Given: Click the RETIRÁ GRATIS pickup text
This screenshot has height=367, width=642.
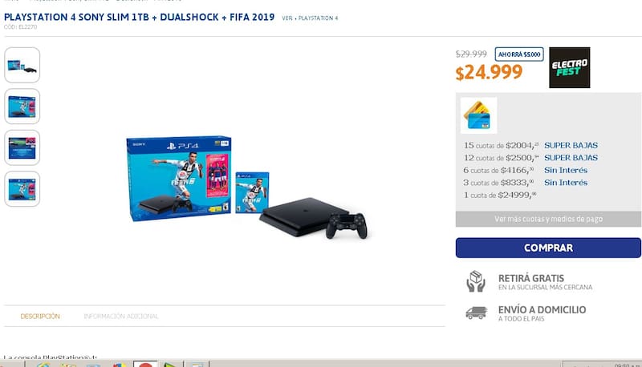Looking at the screenshot, I should click(x=531, y=278).
